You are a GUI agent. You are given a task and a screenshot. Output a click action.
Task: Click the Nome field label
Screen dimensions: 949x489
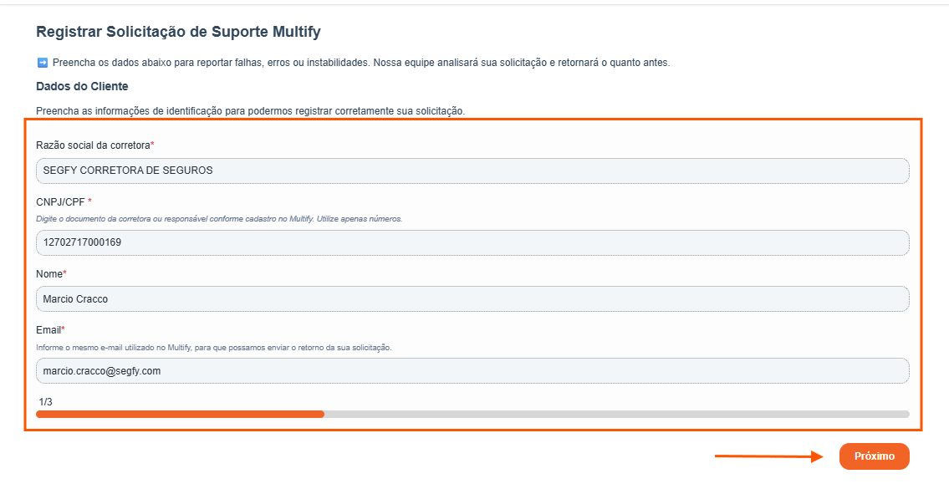point(50,274)
